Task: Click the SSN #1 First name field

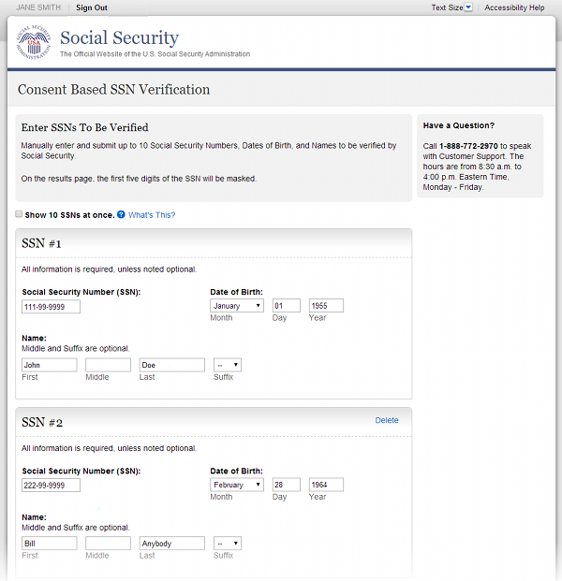Action: coord(49,365)
